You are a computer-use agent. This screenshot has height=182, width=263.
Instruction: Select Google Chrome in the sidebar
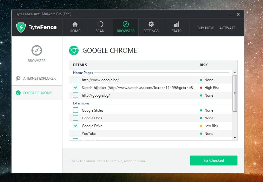(37, 93)
